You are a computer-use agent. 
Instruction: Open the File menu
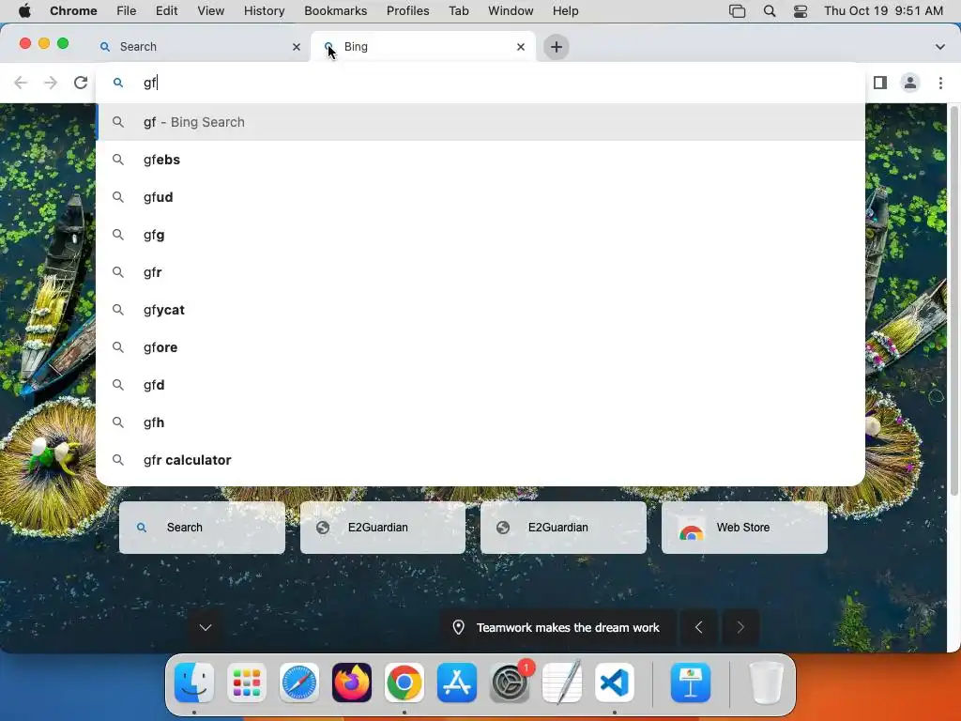[127, 11]
